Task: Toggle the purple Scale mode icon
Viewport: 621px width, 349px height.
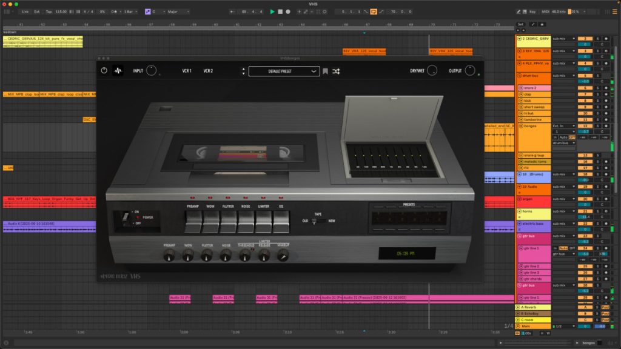Action: click(148, 12)
